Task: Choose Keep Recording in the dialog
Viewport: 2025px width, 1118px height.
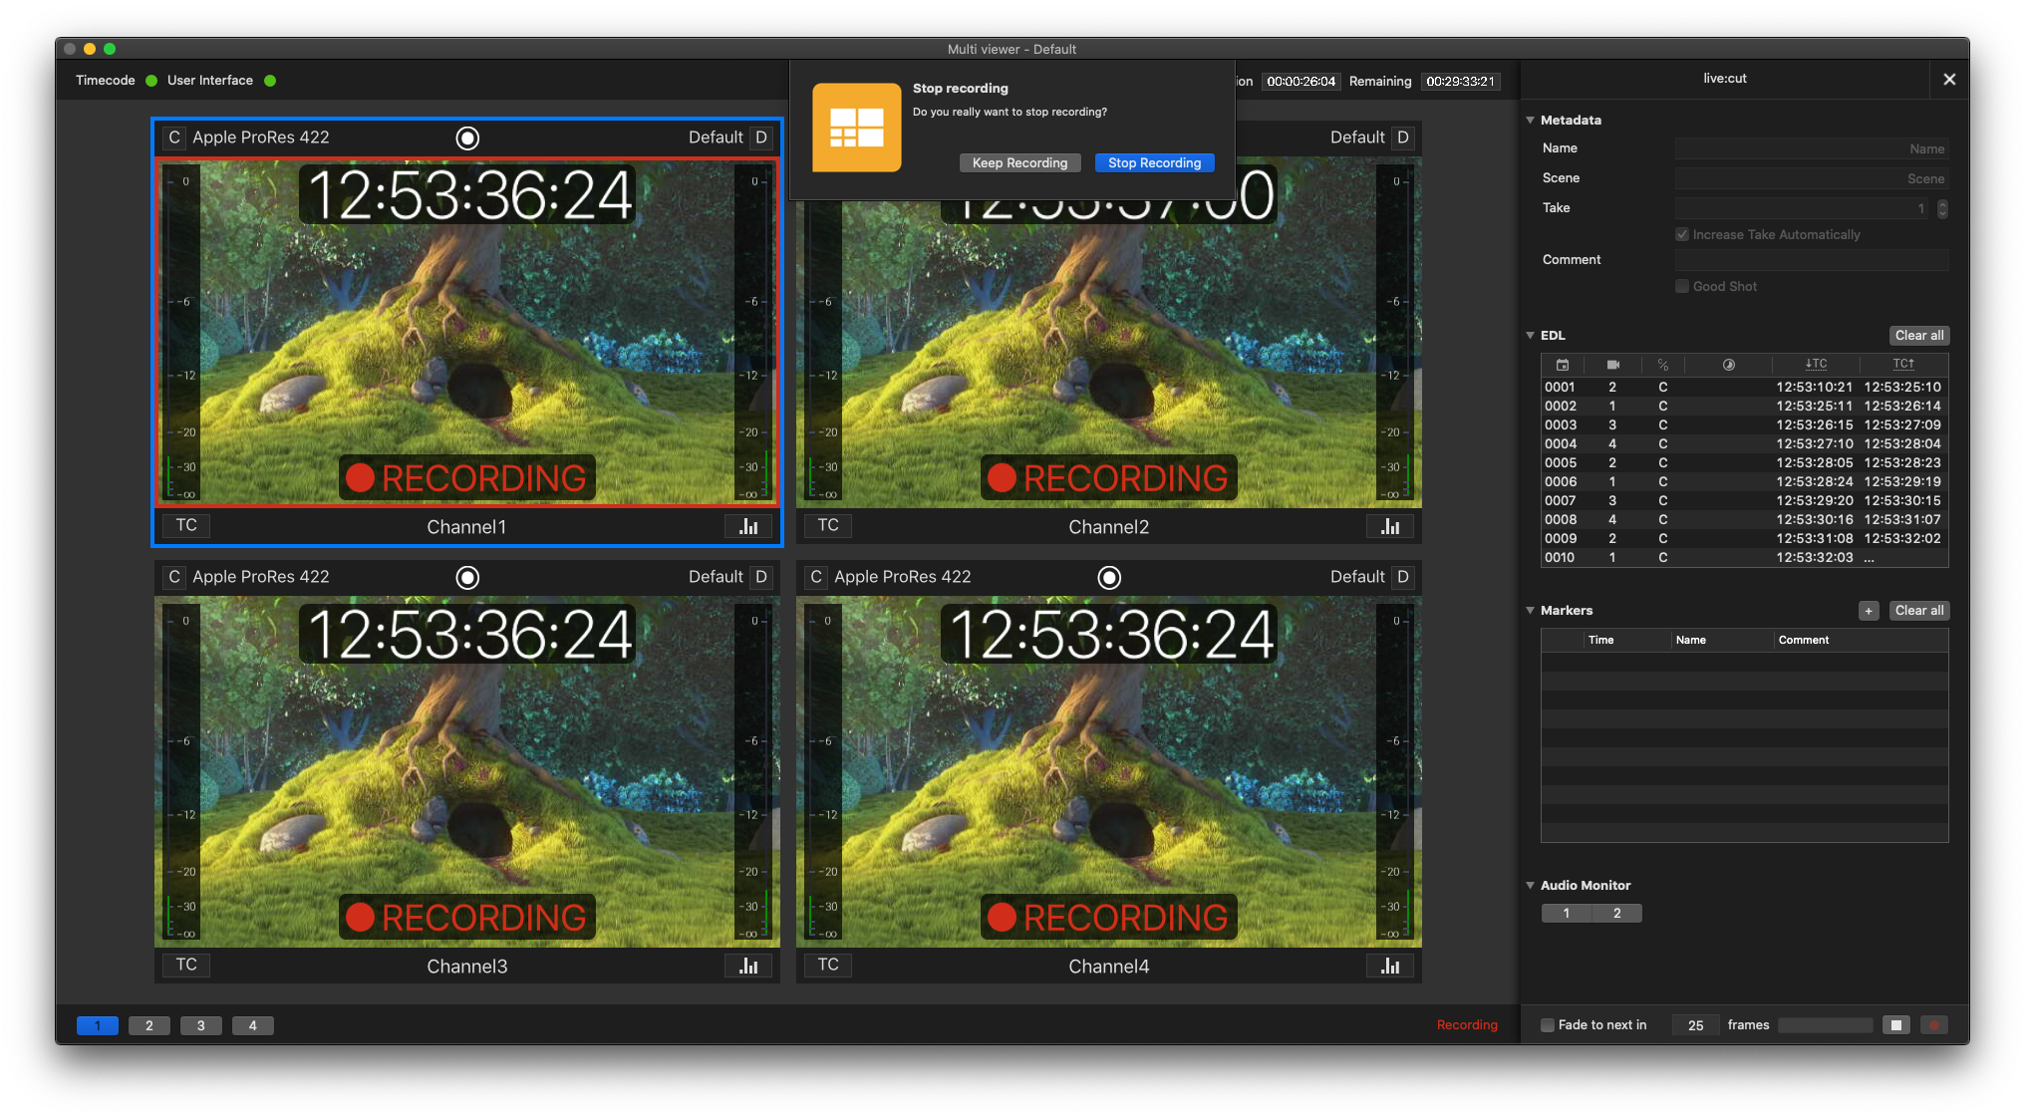Action: (1019, 162)
